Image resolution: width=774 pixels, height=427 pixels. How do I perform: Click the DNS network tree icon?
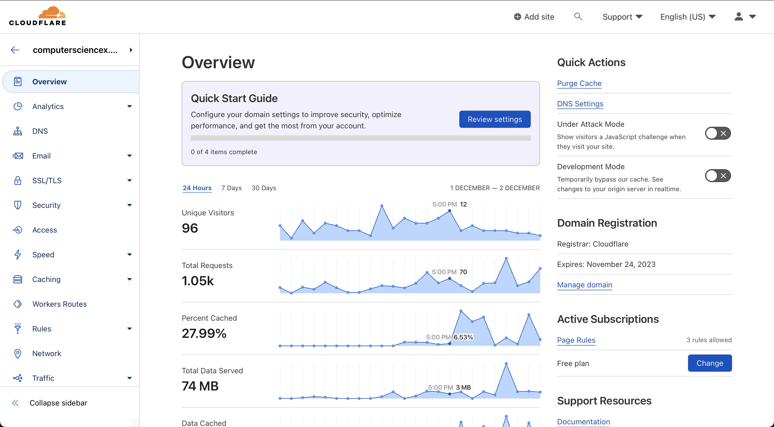[x=18, y=131]
